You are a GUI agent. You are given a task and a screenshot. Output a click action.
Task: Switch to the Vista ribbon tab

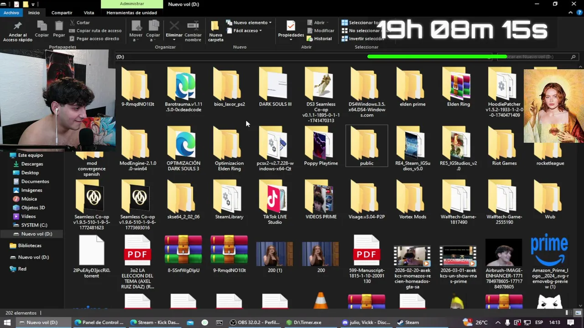tap(89, 13)
